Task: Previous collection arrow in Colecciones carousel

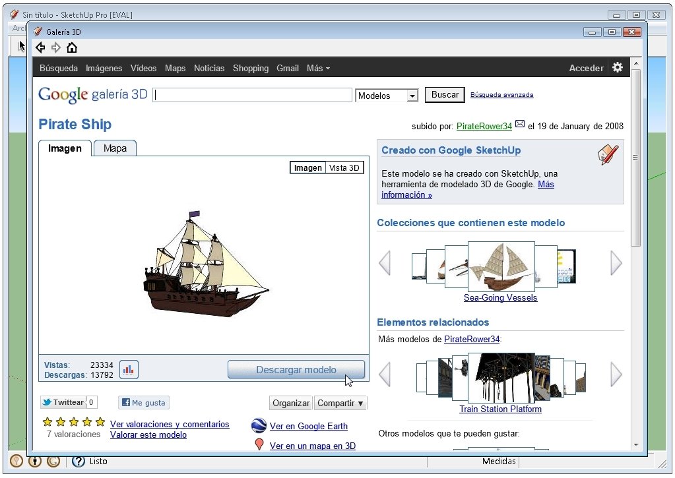Action: 385,262
